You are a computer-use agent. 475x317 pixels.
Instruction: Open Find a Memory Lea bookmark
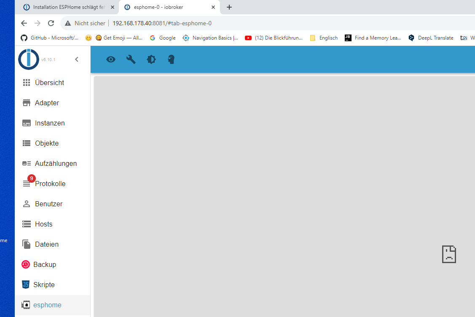point(373,38)
